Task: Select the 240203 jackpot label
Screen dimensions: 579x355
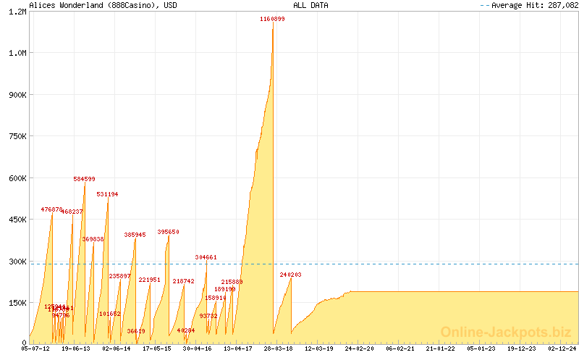Action: click(290, 275)
